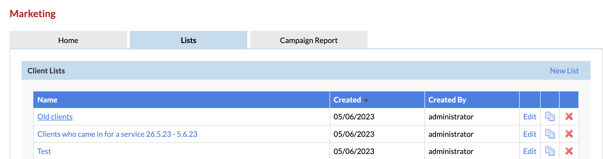The height and width of the screenshot is (159, 603).
Task: Open the Test list
Action: tap(44, 151)
